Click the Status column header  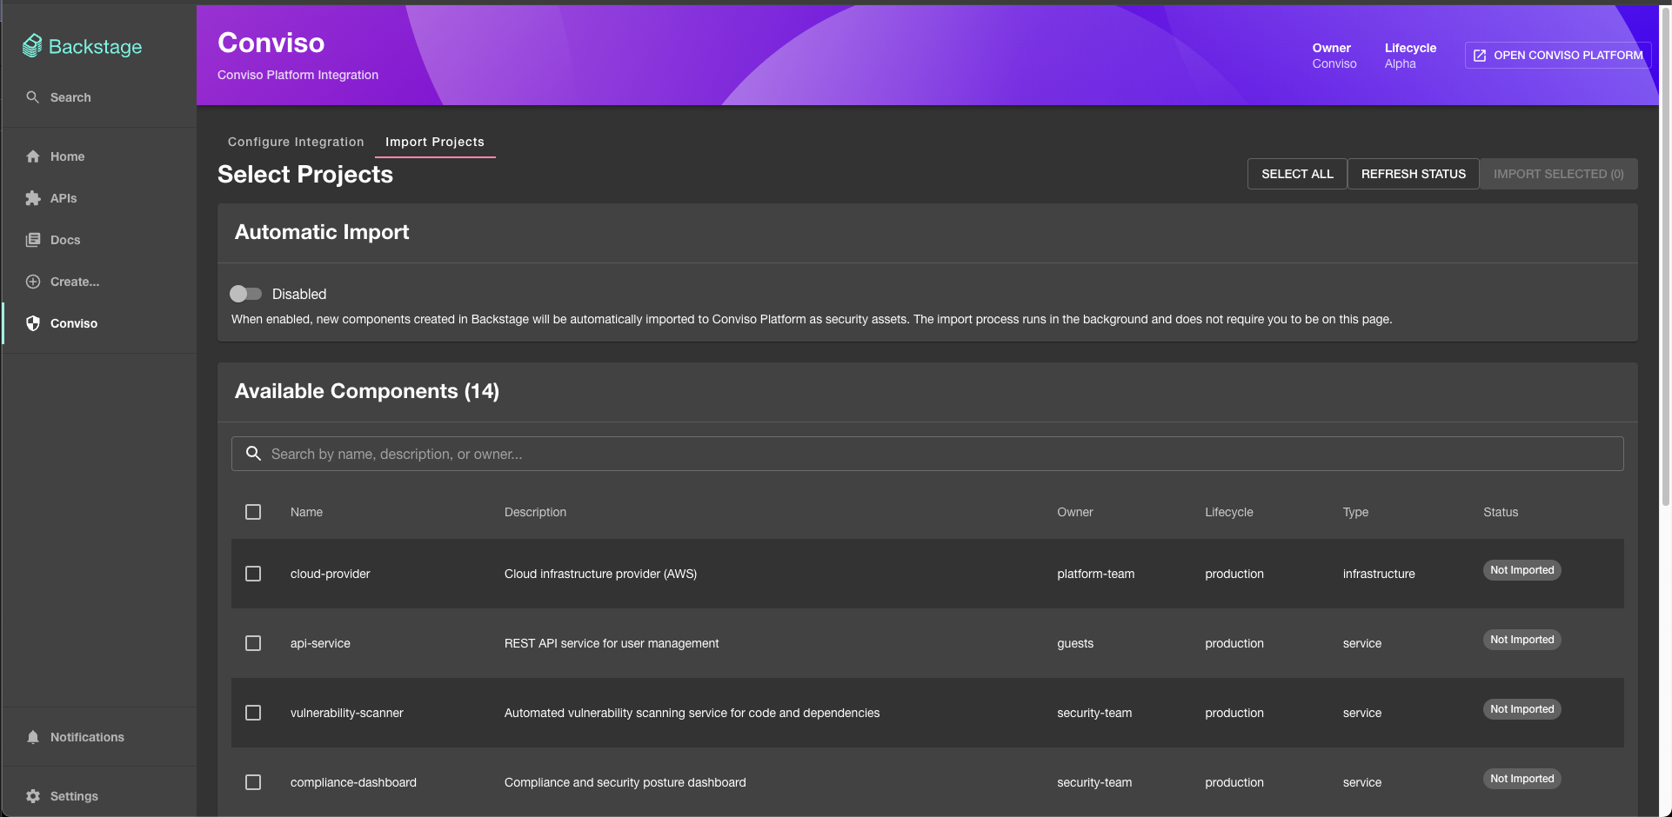tap(1501, 512)
